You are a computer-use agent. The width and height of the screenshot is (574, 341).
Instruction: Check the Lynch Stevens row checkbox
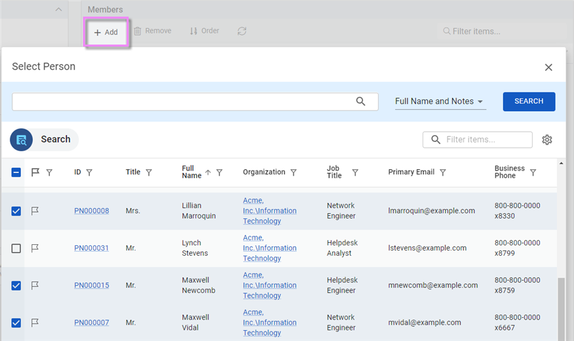point(16,248)
